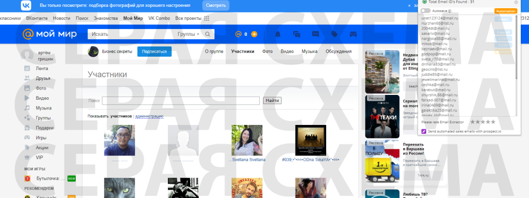This screenshot has width=529, height=198.
Task: Rate Email Extractor with the stars
Action: pyautogui.click(x=483, y=122)
